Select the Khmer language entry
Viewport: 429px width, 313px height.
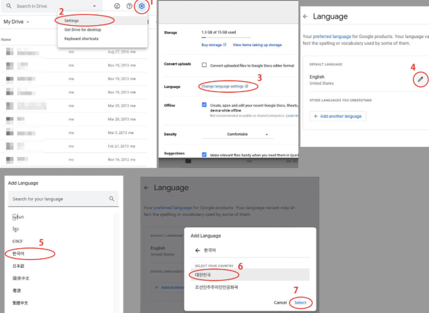16,229
